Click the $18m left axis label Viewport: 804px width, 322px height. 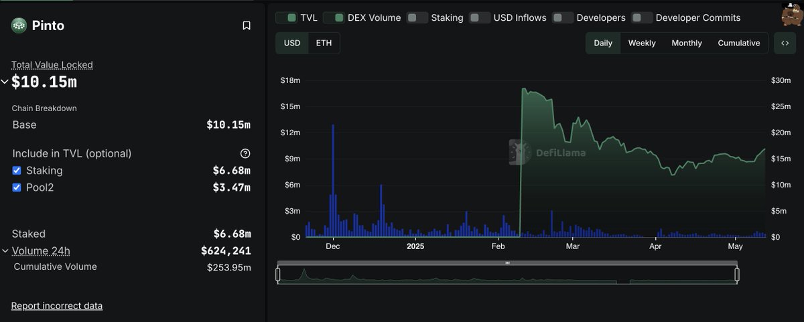[290, 80]
